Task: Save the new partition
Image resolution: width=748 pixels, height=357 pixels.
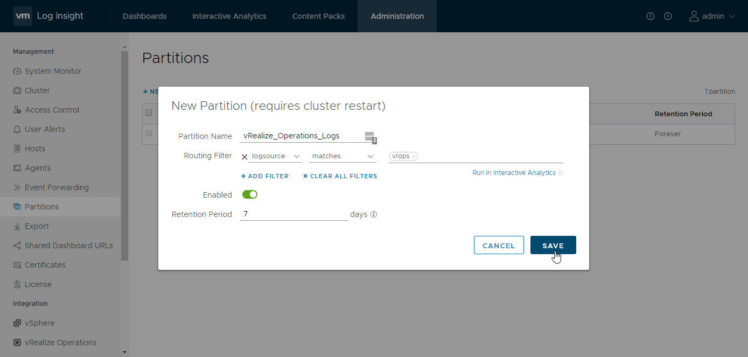Action: (553, 245)
